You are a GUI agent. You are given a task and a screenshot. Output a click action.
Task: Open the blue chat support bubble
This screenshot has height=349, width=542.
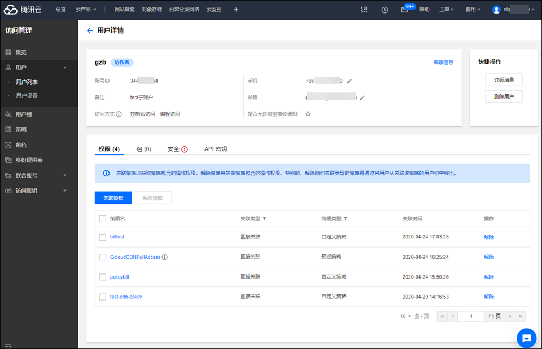tap(526, 338)
